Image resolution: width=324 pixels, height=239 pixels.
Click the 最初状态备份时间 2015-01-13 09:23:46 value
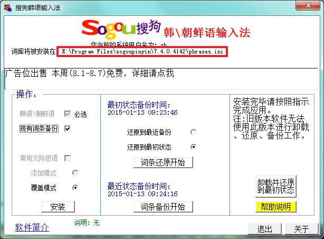142,113
